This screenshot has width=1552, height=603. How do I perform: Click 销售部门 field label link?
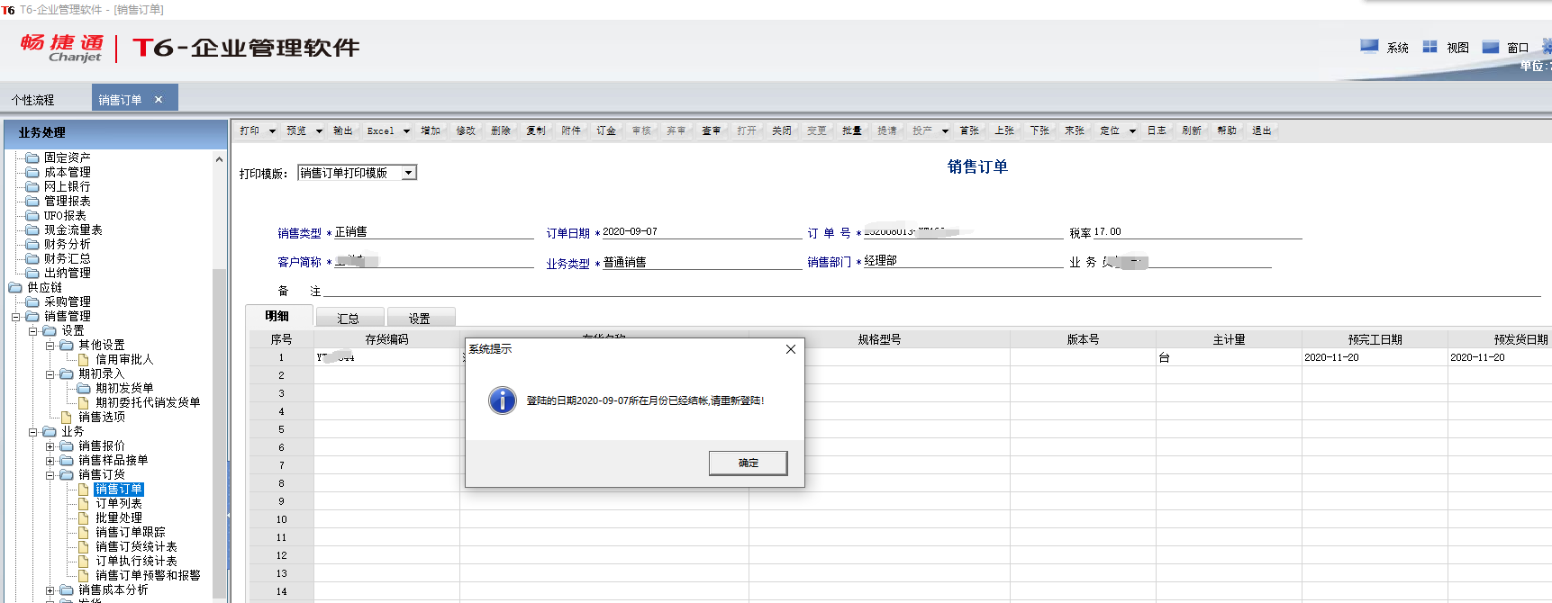tap(829, 262)
